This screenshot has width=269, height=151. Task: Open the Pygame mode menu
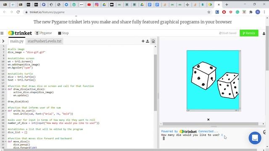(43, 33)
